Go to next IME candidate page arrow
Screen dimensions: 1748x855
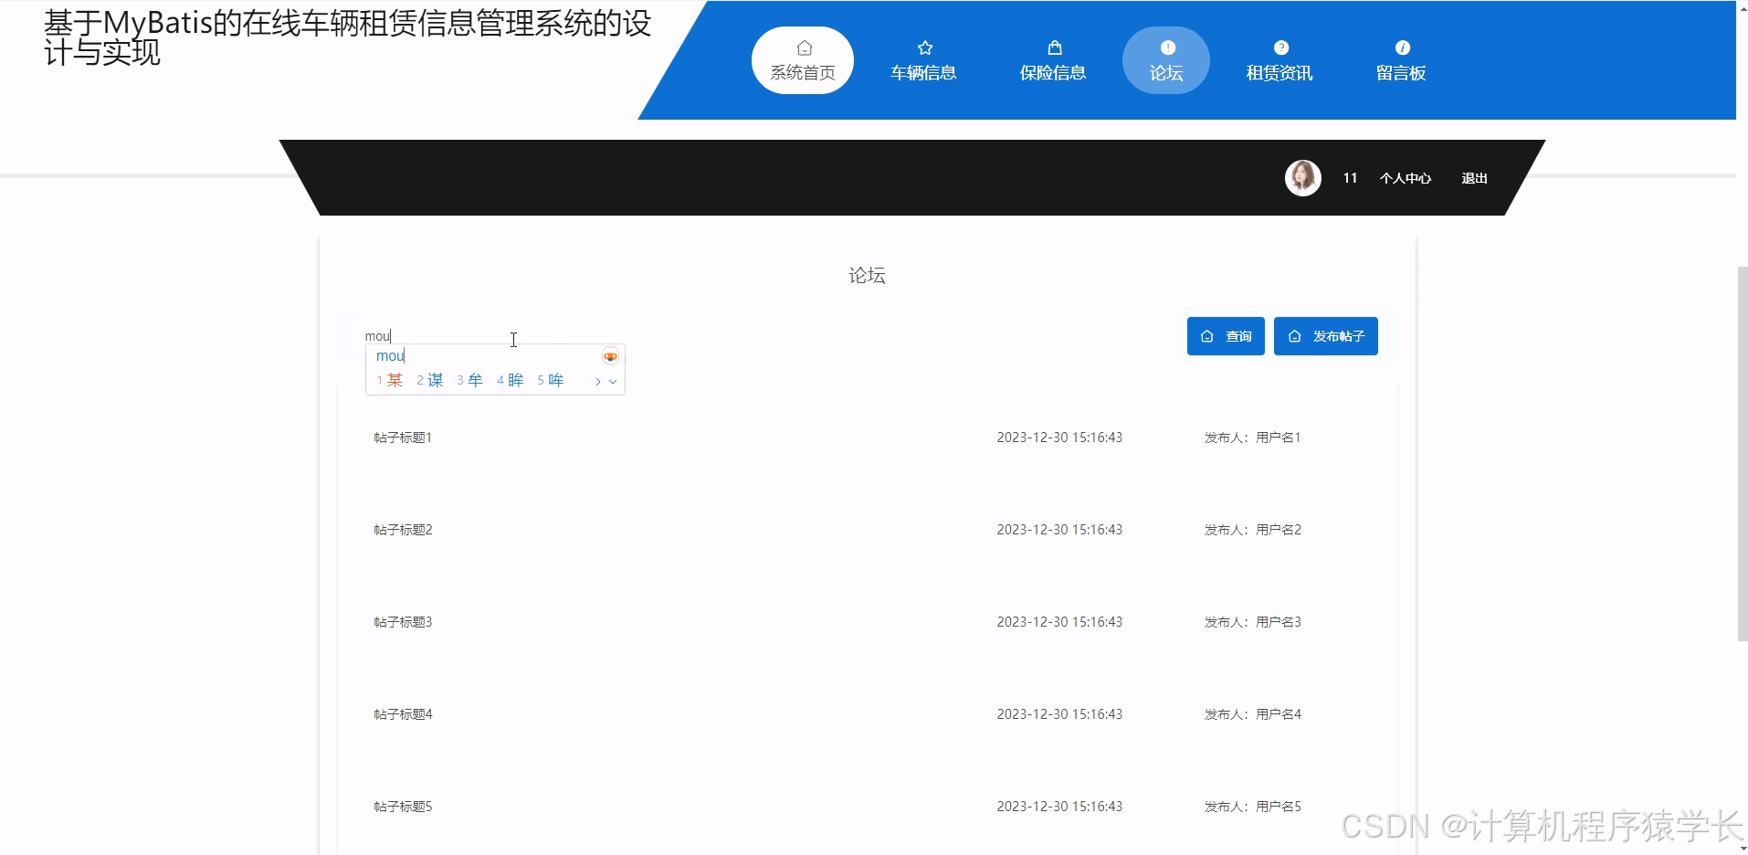click(598, 381)
